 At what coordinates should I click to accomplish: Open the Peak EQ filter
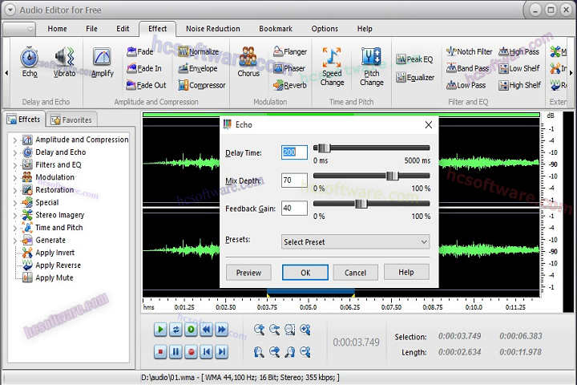(x=414, y=59)
